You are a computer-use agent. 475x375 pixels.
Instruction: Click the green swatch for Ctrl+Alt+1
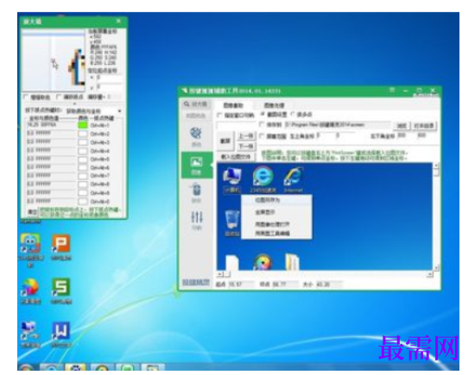point(83,125)
